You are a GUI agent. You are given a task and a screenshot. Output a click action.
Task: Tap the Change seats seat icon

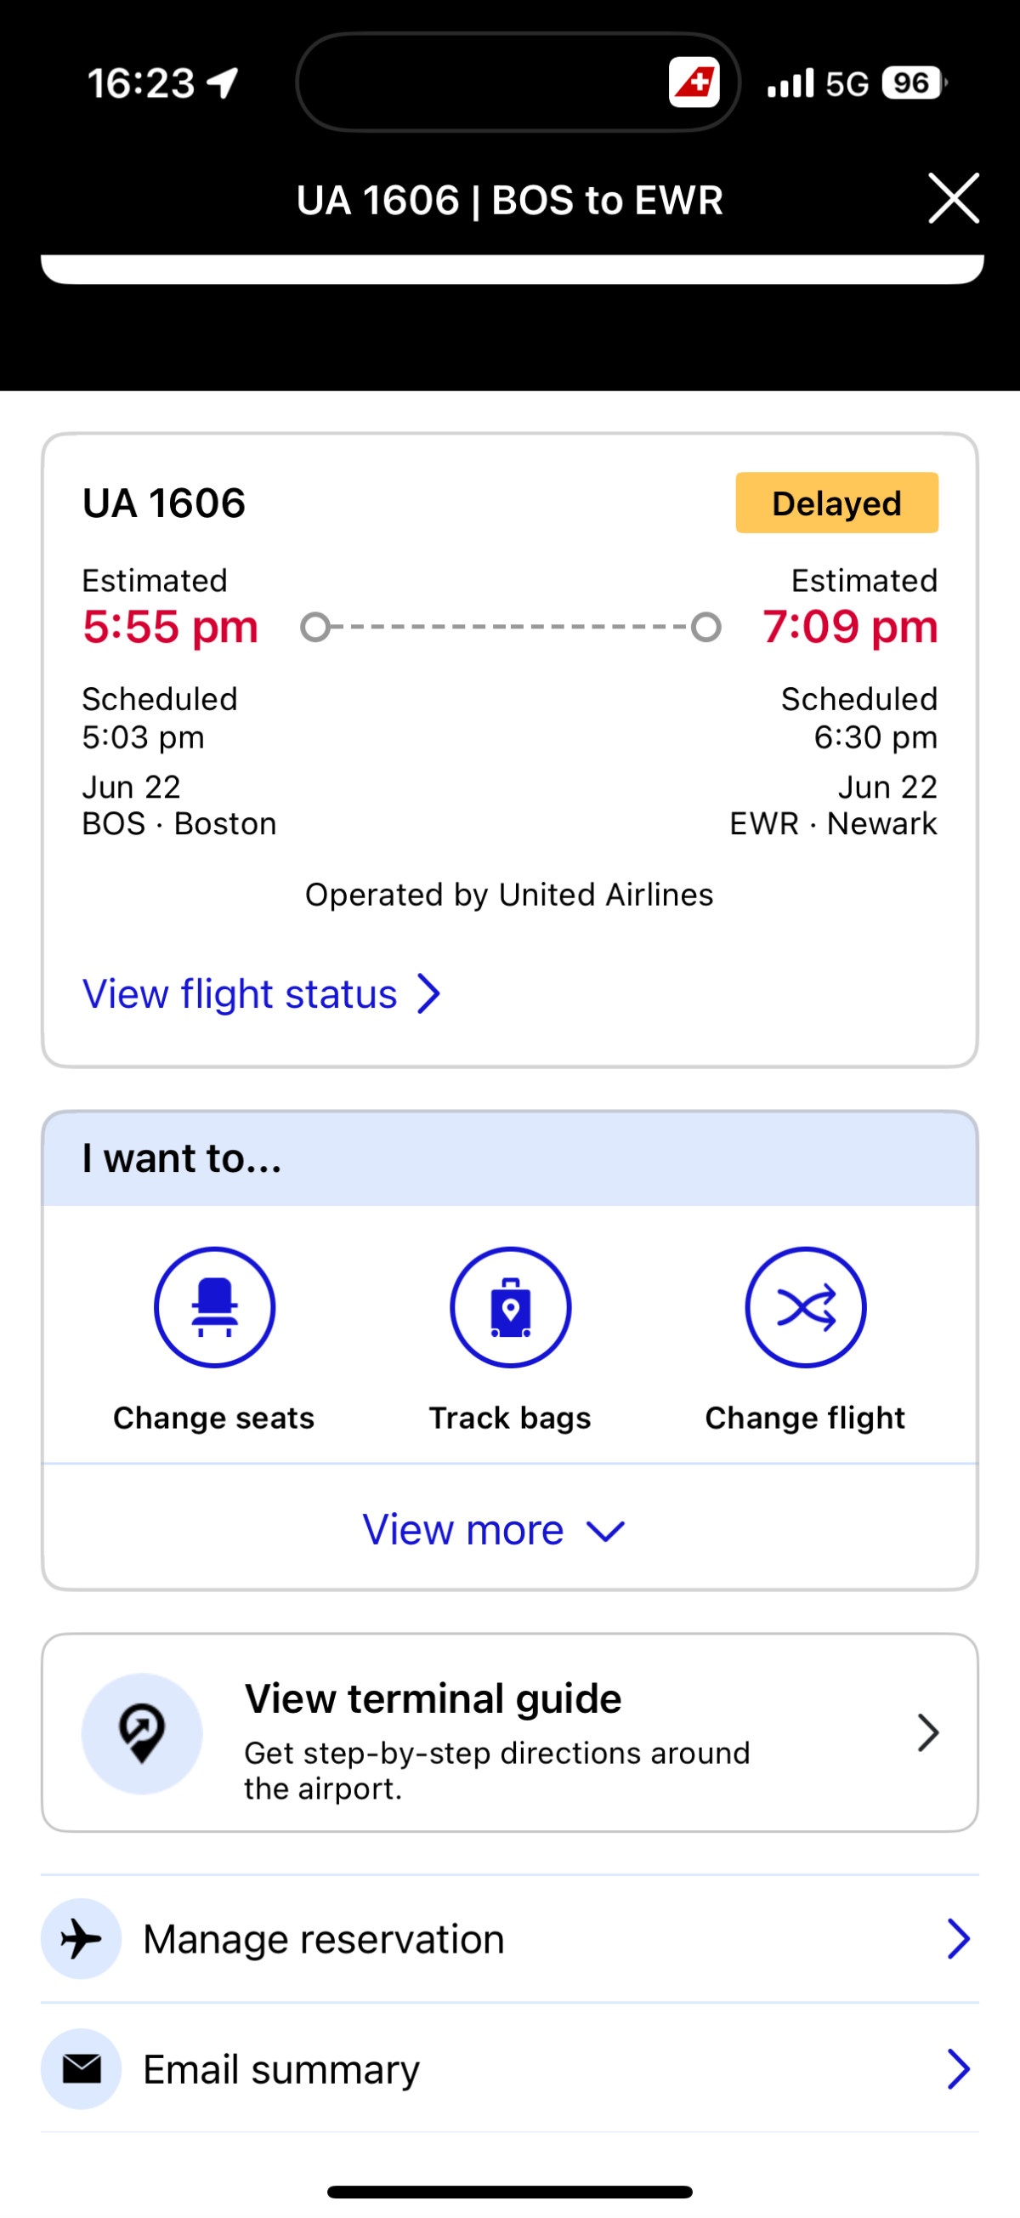[214, 1306]
